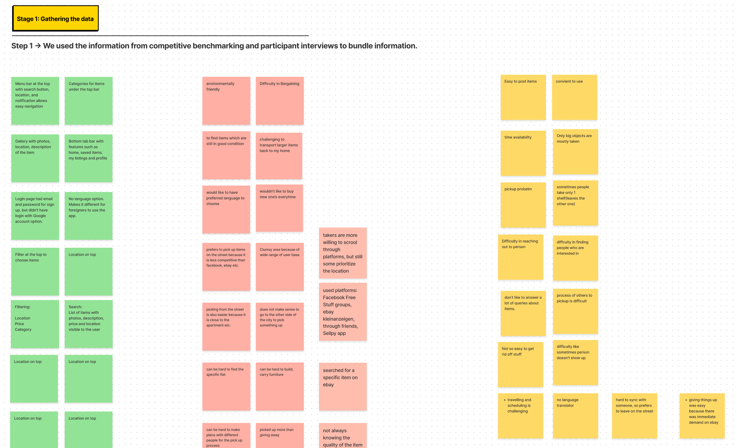737x448 pixels.
Task: Open the 'Stage 1: Gathering the data' stage menu
Action: (55, 18)
